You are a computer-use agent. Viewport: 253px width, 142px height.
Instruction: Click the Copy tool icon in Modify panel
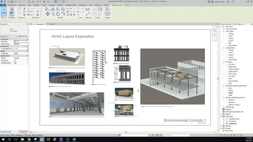point(53,14)
